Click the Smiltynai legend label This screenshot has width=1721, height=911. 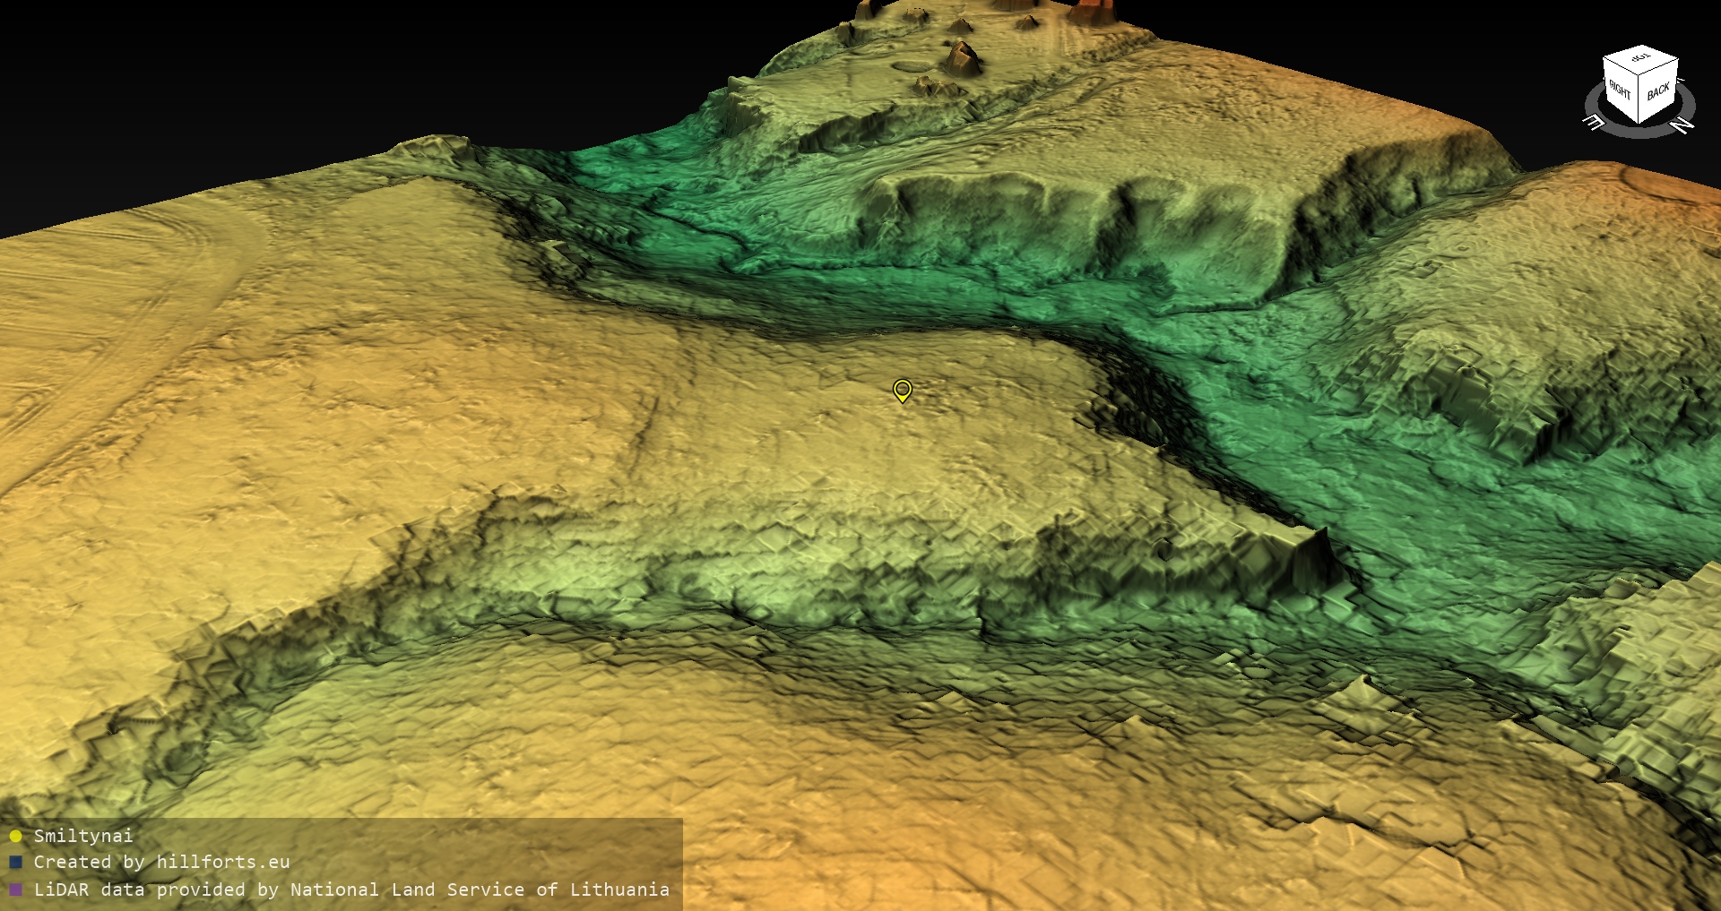(83, 836)
